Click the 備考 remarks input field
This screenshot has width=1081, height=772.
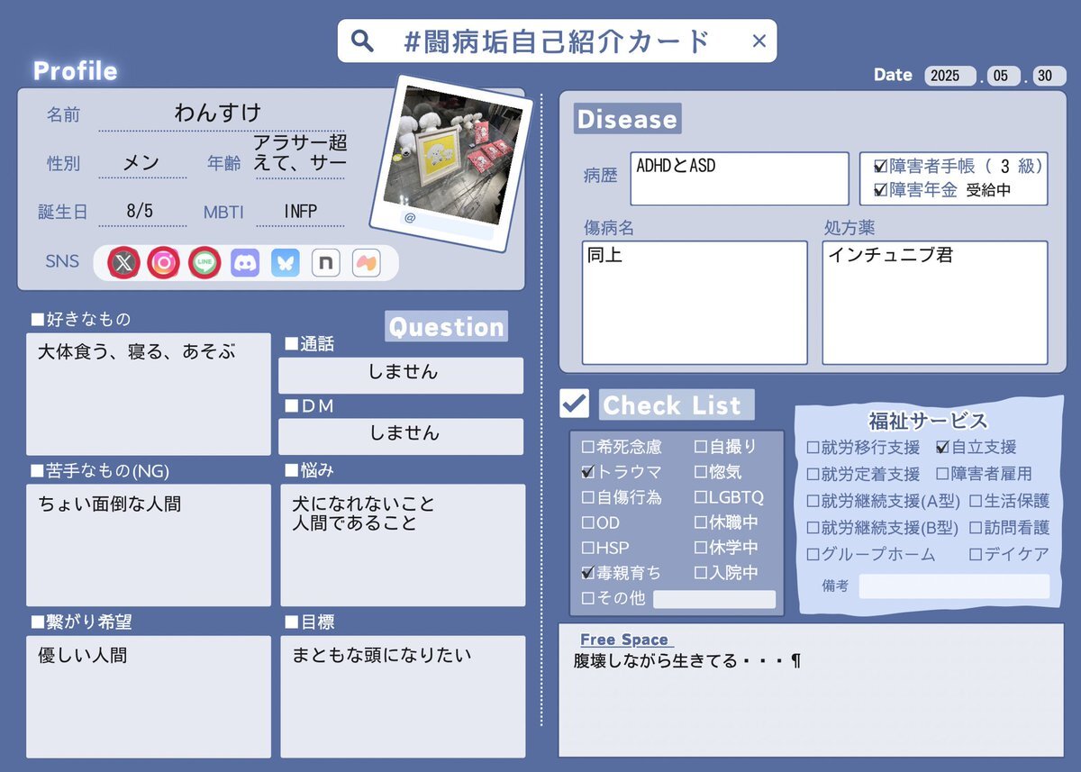[954, 586]
